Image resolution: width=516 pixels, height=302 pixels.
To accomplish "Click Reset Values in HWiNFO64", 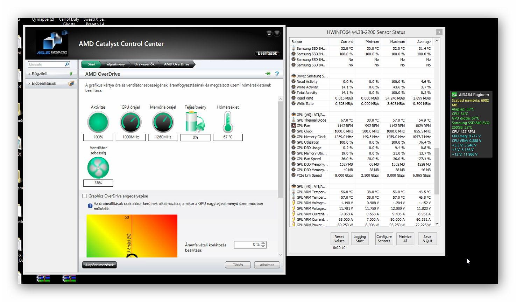I will pyautogui.click(x=339, y=239).
